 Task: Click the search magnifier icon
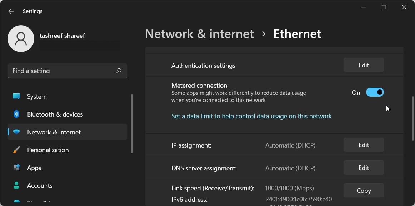tap(119, 71)
